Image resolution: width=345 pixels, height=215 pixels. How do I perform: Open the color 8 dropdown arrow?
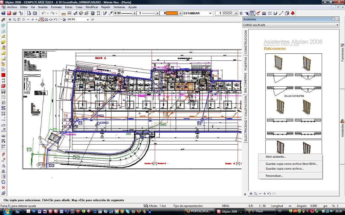tap(181, 13)
